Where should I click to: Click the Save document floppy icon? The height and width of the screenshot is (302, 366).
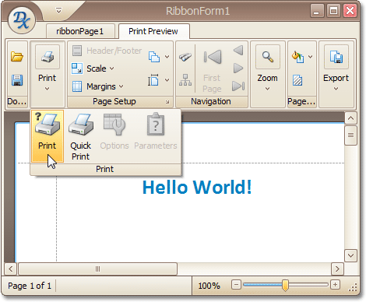(17, 80)
